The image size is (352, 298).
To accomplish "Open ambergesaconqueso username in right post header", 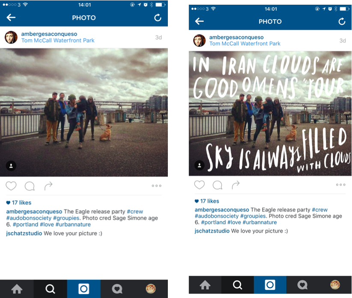I will pos(236,37).
